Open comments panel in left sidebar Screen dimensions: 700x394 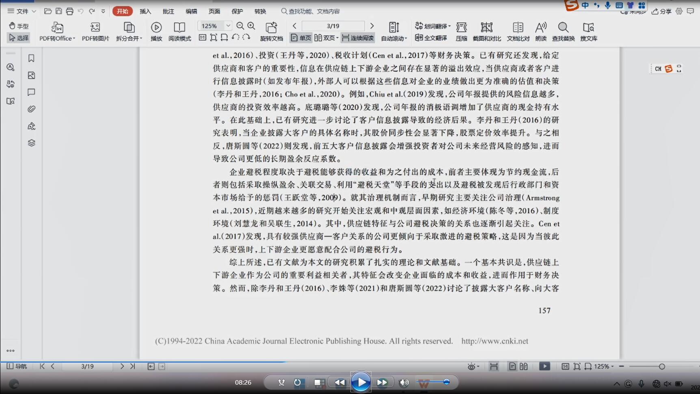[x=31, y=92]
